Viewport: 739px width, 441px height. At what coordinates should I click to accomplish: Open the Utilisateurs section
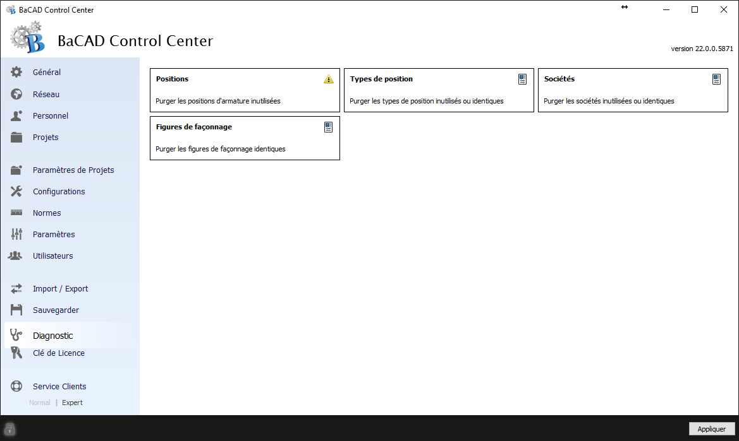[x=53, y=256]
